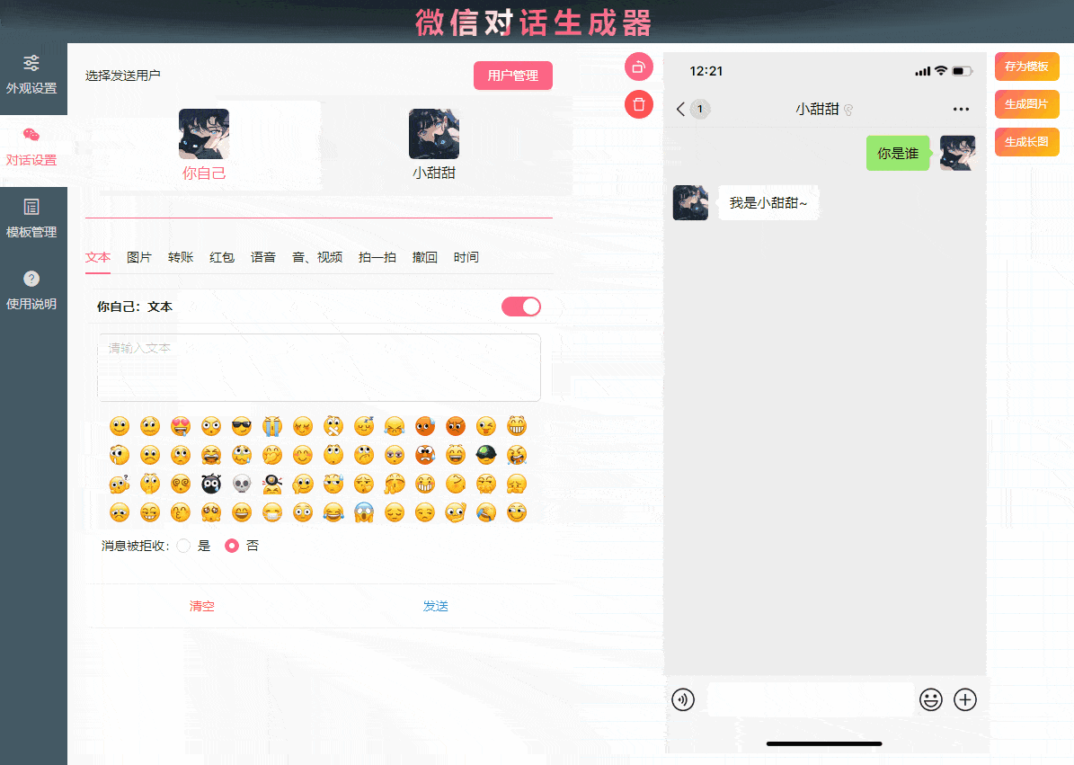
Task: Switch to the 拍一拍 tab
Action: tap(377, 257)
